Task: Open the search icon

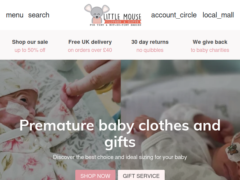Action: pyautogui.click(x=39, y=15)
